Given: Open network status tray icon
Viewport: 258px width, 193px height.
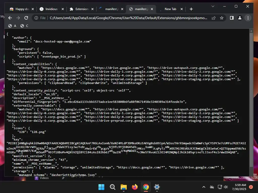Looking at the screenshot, I should click(220, 187).
